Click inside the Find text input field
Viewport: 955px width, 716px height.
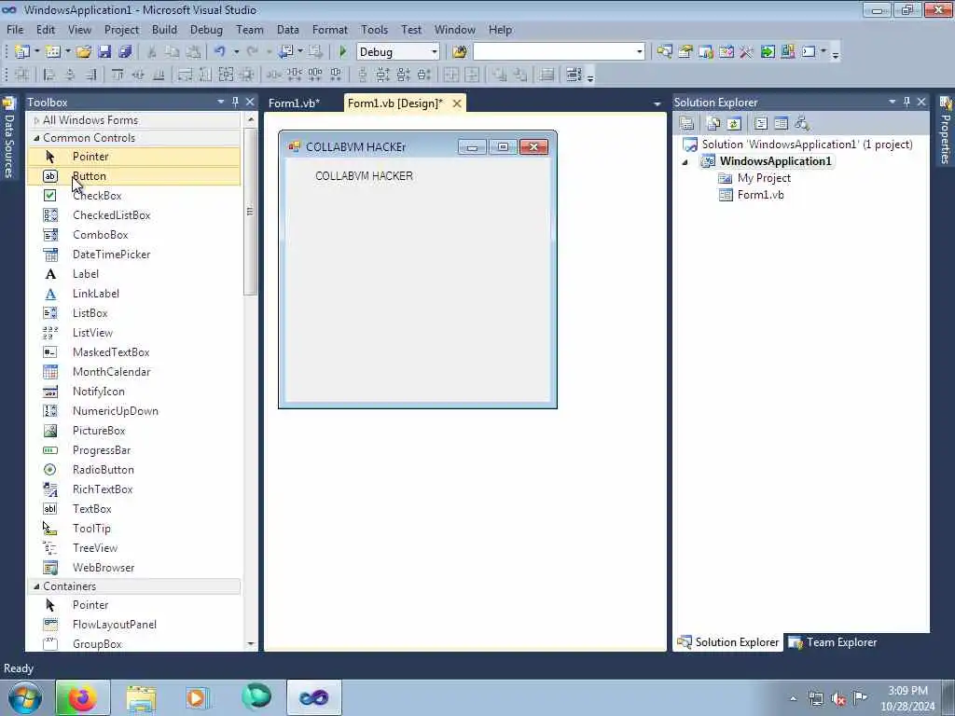tap(554, 52)
